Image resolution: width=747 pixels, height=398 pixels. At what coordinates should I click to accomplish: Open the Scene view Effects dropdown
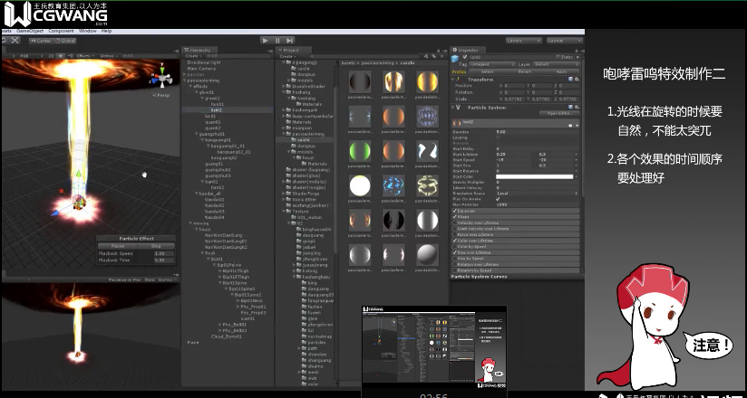(85, 56)
